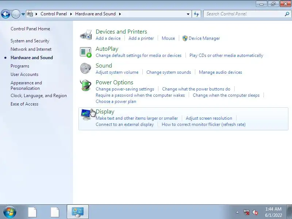Open Network and Internet category
This screenshot has height=219, width=292.
point(31,49)
